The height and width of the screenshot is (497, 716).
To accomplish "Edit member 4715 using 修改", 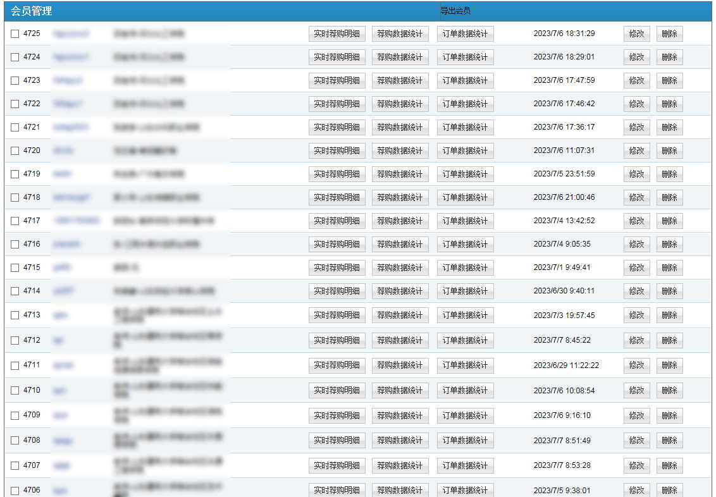I will [636, 268].
